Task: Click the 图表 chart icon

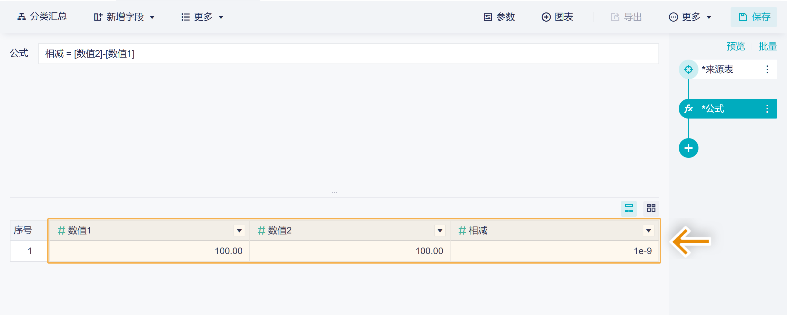Action: [546, 17]
